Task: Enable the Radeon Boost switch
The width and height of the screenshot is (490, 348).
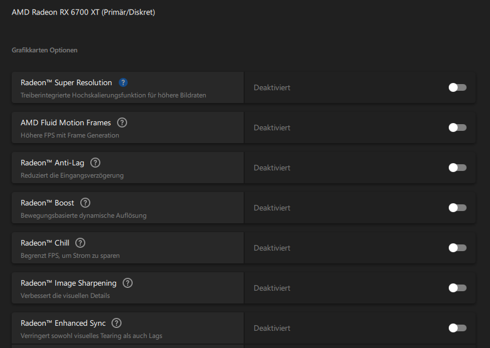Action: tap(457, 208)
